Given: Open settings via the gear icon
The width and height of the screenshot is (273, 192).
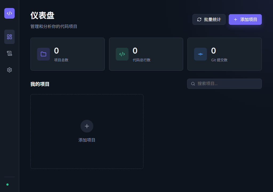Looking at the screenshot, I should click(x=9, y=70).
